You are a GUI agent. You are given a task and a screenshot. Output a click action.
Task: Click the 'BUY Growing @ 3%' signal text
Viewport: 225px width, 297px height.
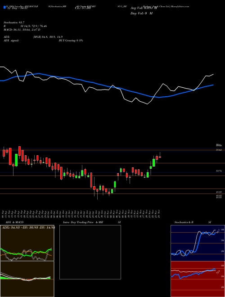click(x=71, y=40)
